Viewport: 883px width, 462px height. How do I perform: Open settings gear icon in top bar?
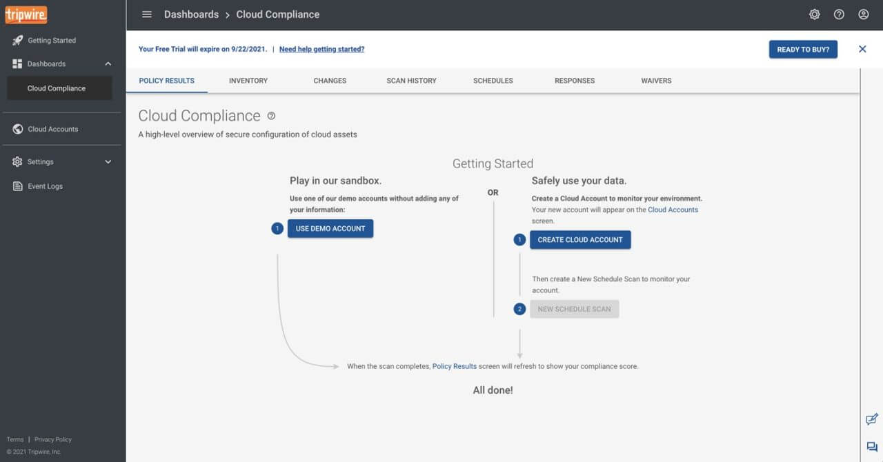815,14
